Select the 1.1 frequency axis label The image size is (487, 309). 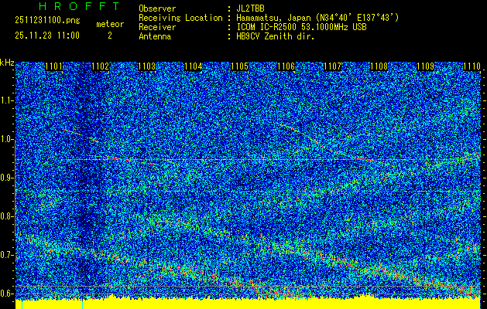[7, 100]
